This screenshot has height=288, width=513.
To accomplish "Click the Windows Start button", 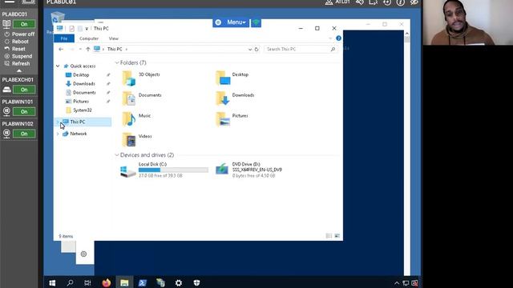I will 52,282.
